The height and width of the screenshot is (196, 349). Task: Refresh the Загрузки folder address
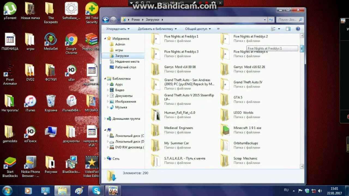tap(271, 20)
